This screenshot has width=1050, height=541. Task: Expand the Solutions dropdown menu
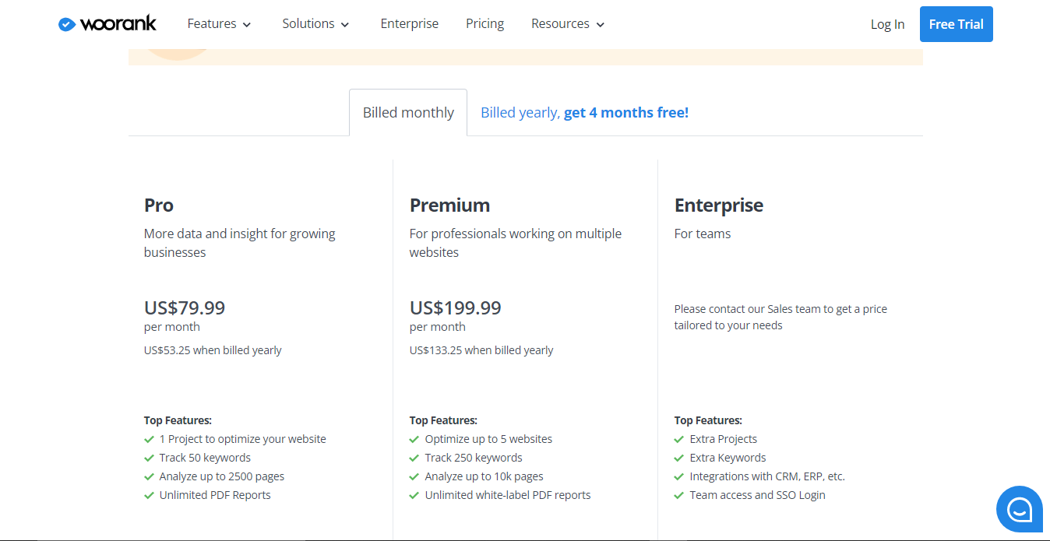tap(315, 24)
